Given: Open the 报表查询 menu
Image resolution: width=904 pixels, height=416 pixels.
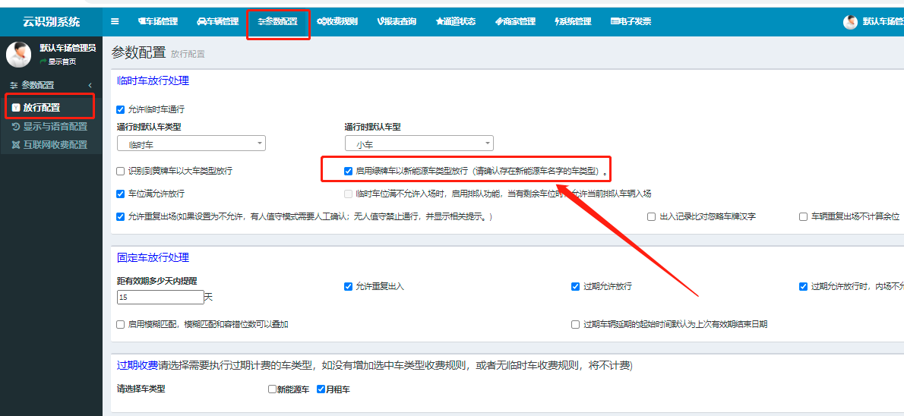Looking at the screenshot, I should pos(397,21).
